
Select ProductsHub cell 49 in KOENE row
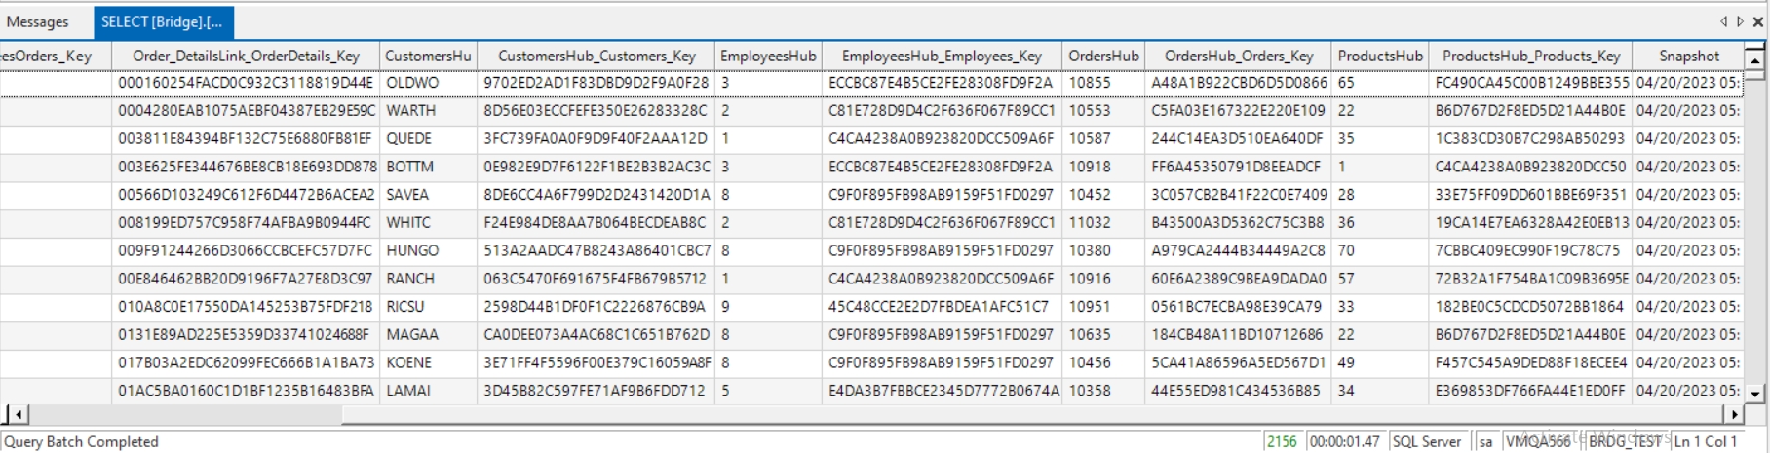(x=1380, y=362)
